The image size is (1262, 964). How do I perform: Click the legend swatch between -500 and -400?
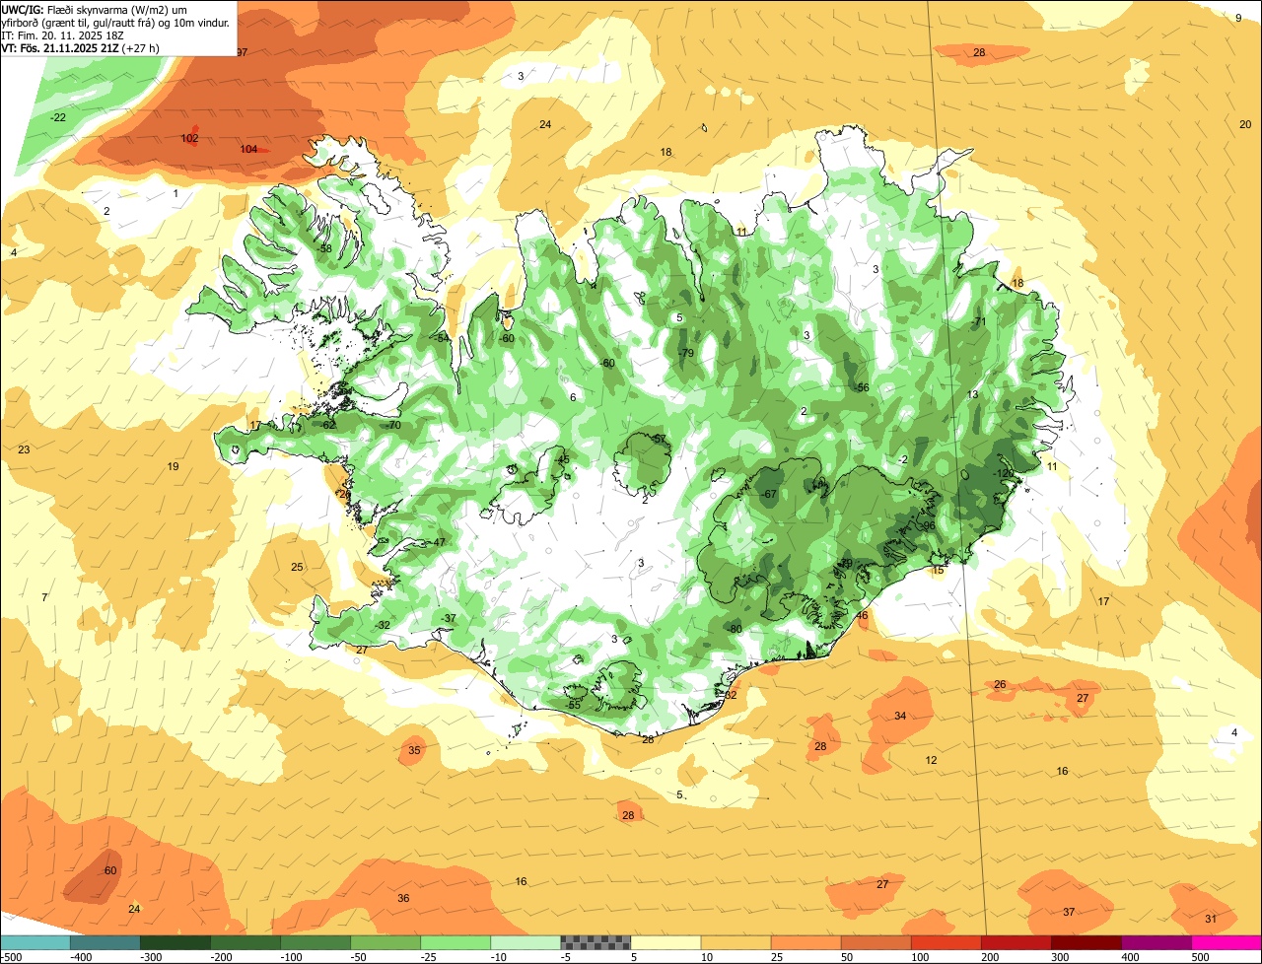(35, 942)
